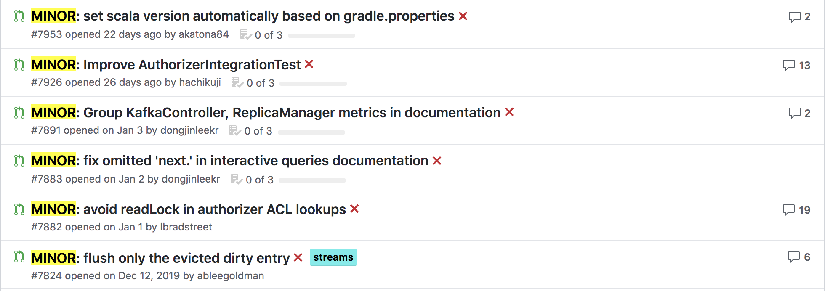Open PR 'set scala version automatically based on gradle.properties'
The image size is (825, 291).
pyautogui.click(x=243, y=16)
